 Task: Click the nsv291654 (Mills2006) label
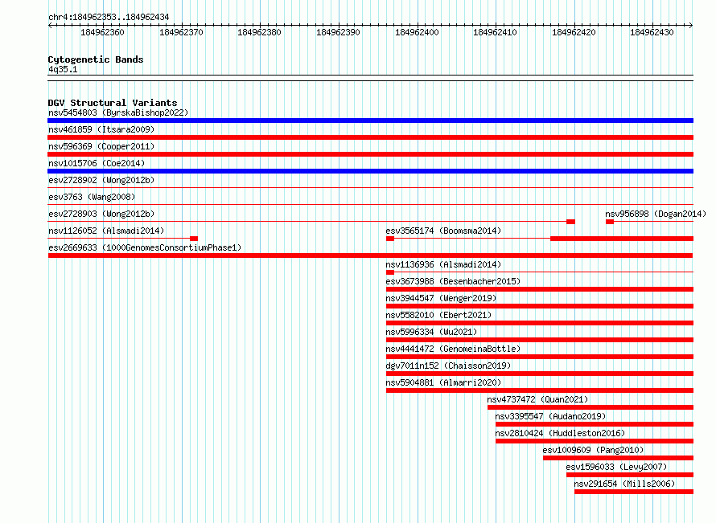(624, 484)
